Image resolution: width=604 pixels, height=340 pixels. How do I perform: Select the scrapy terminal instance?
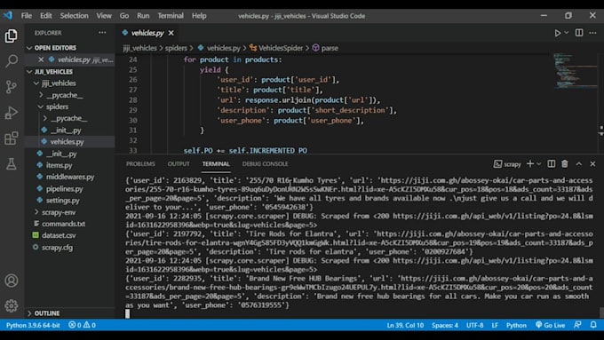click(x=507, y=164)
